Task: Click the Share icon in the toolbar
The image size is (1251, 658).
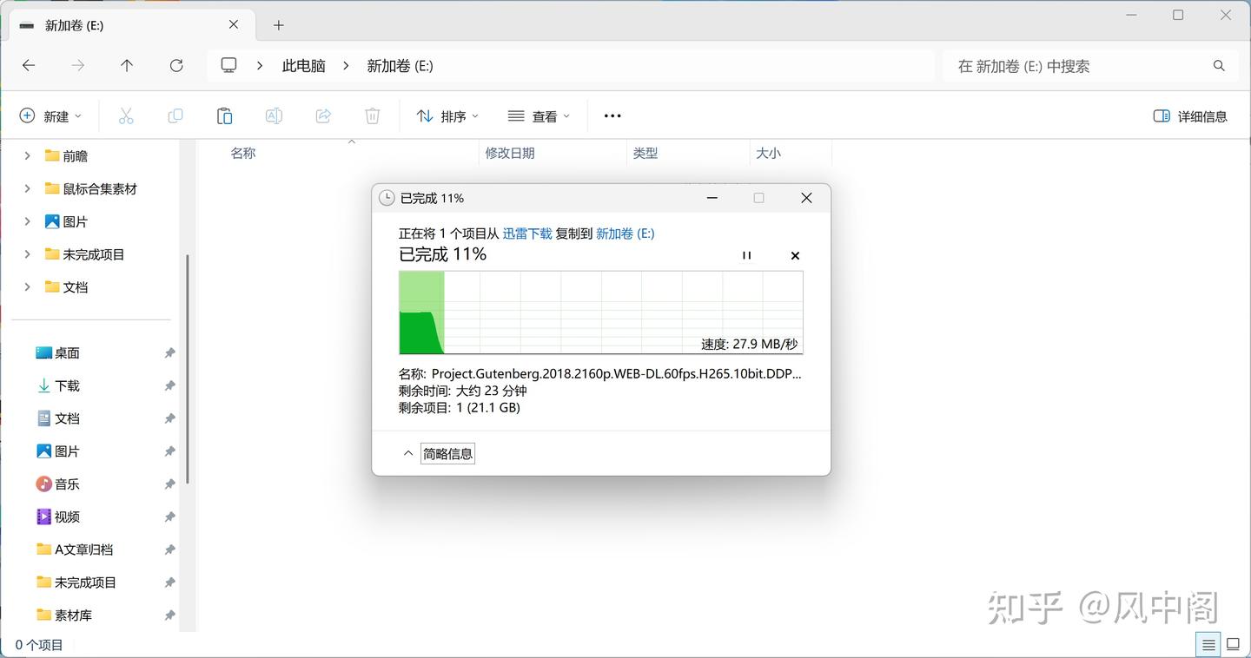Action: 323,115
